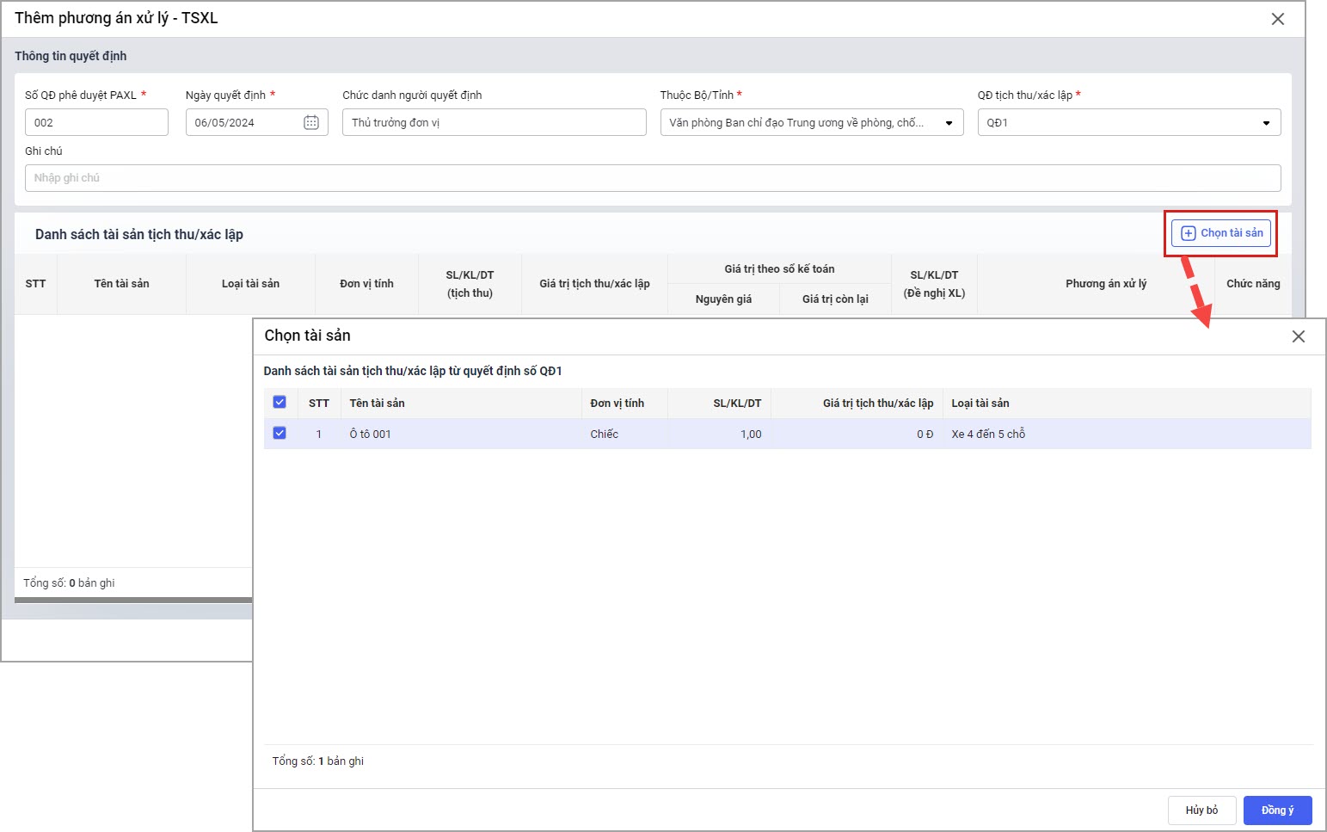Viewport: 1327px width, 832px height.
Task: Click the Ngày quyết định date field
Action: coord(245,122)
